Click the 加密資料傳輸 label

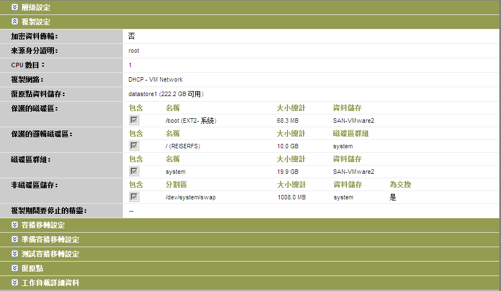tap(34, 37)
